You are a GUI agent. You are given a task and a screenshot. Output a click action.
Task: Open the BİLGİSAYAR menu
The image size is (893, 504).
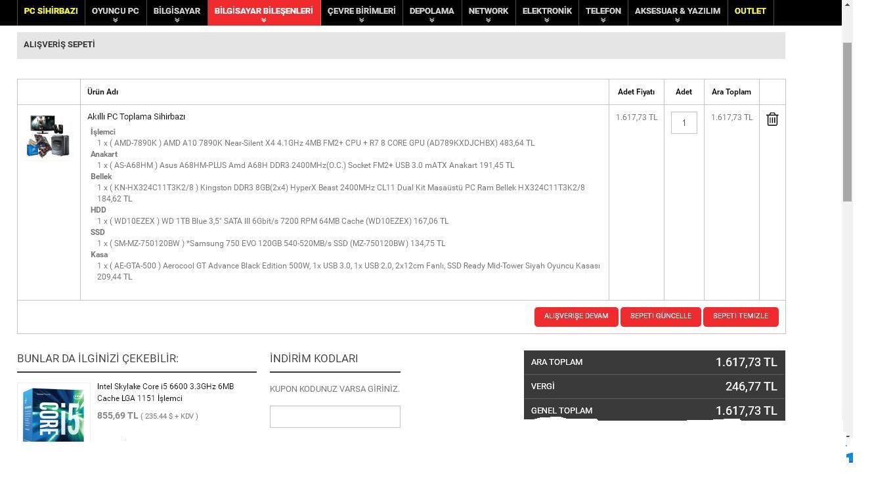(177, 11)
